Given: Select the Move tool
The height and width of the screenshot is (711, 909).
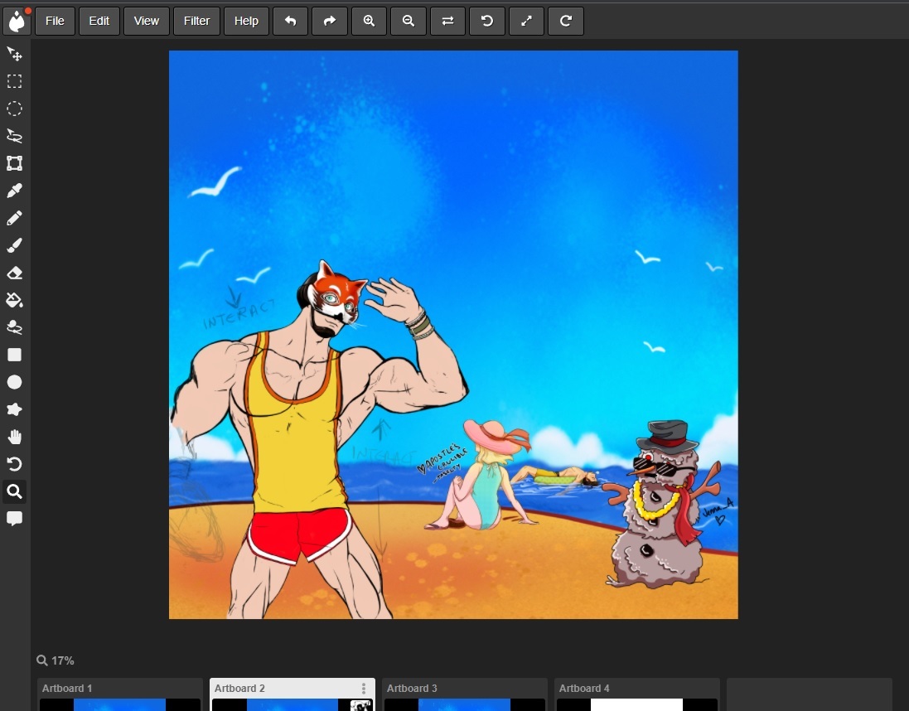Looking at the screenshot, I should 15,55.
